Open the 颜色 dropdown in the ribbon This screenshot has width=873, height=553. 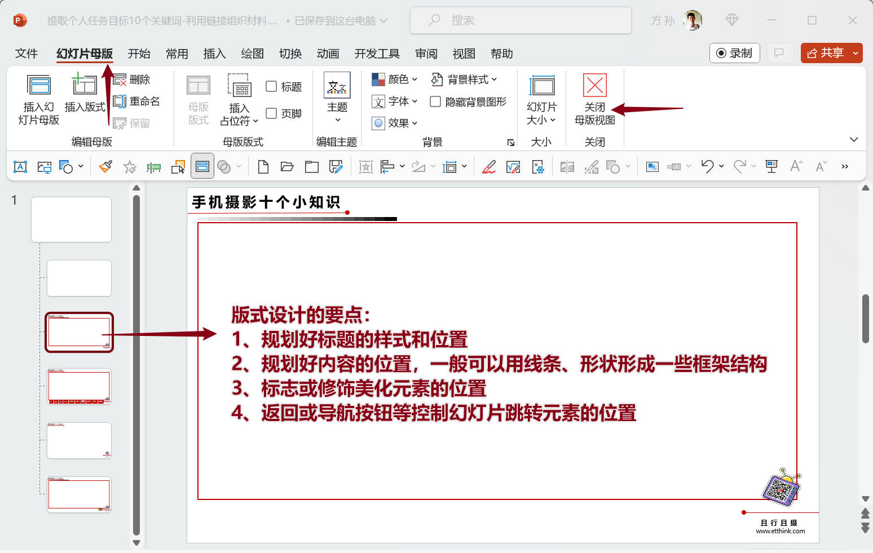click(396, 79)
